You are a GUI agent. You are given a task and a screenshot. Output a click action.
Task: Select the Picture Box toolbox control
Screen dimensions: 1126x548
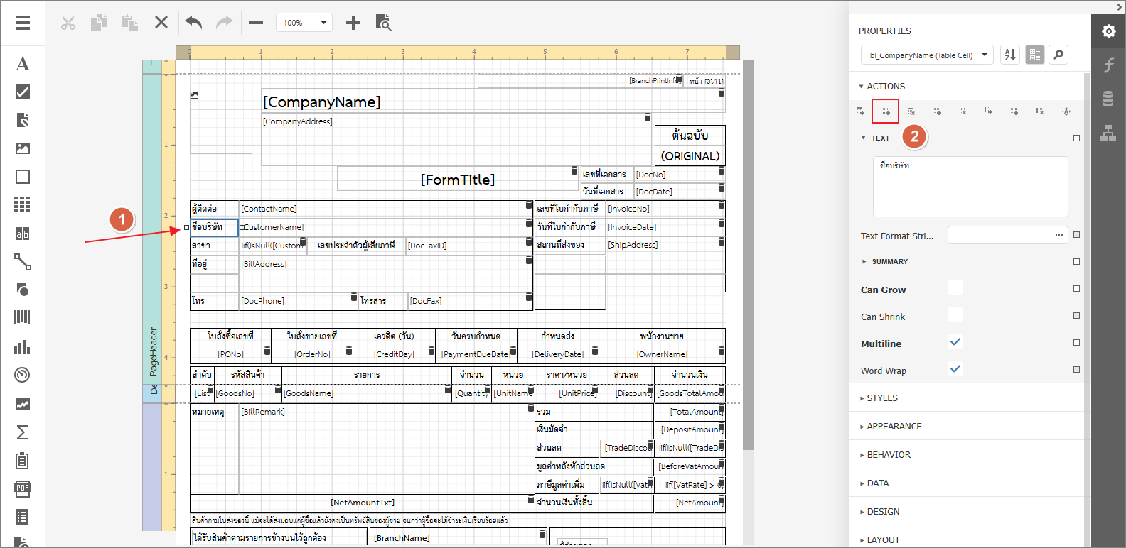pyautogui.click(x=23, y=148)
